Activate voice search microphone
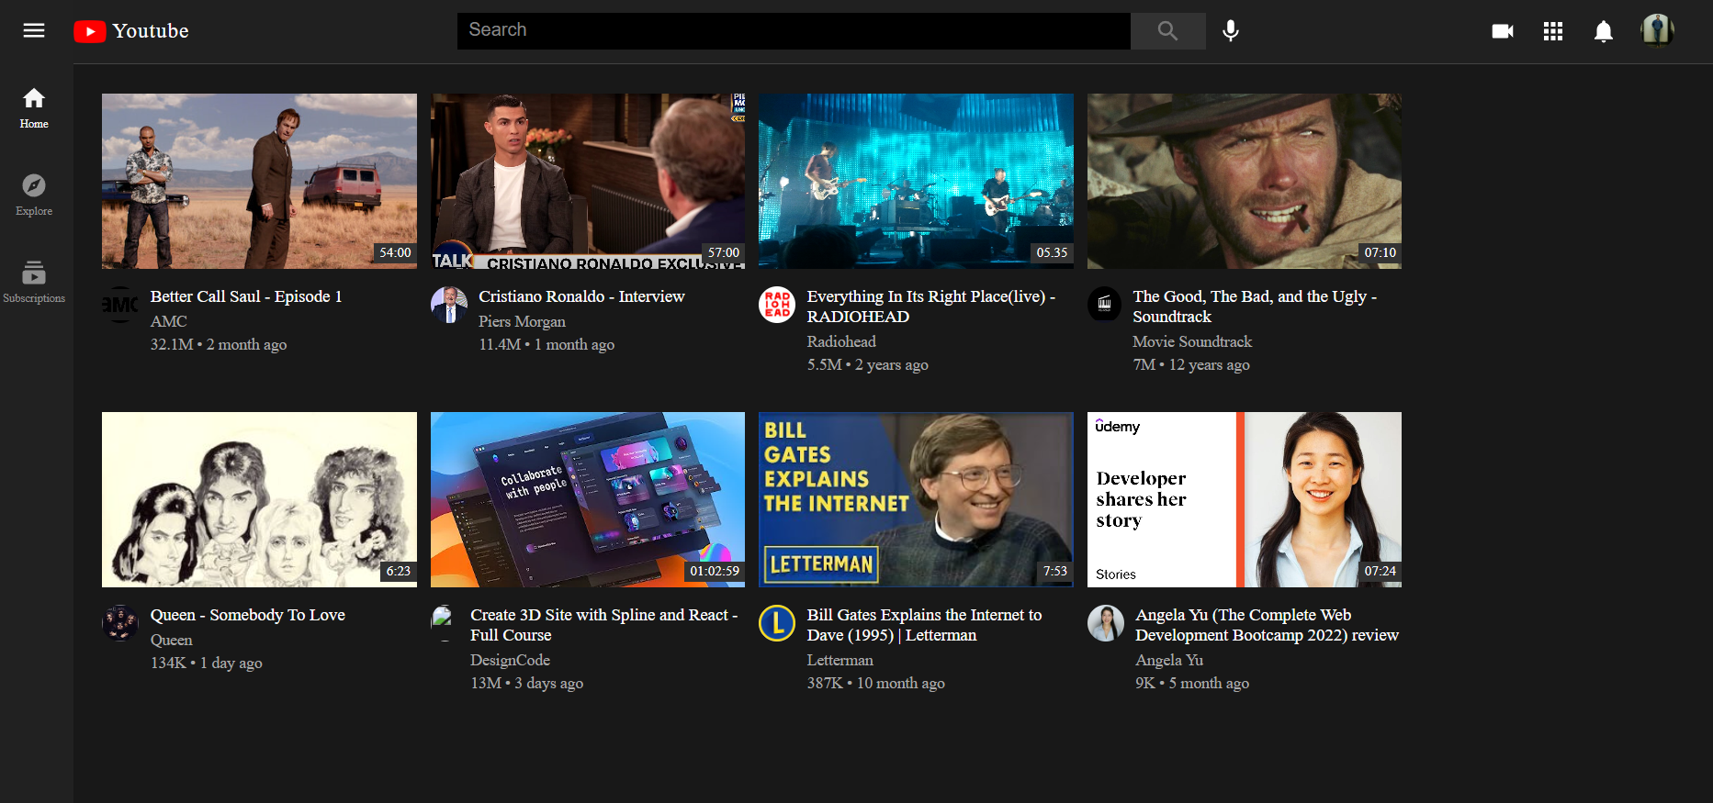1713x803 pixels. [x=1231, y=31]
